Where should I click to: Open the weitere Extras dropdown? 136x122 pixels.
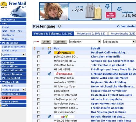point(13,90)
